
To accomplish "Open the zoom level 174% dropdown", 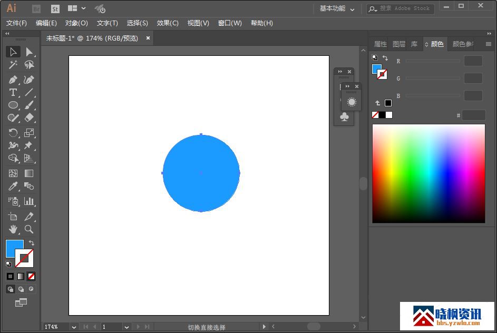I will point(74,327).
